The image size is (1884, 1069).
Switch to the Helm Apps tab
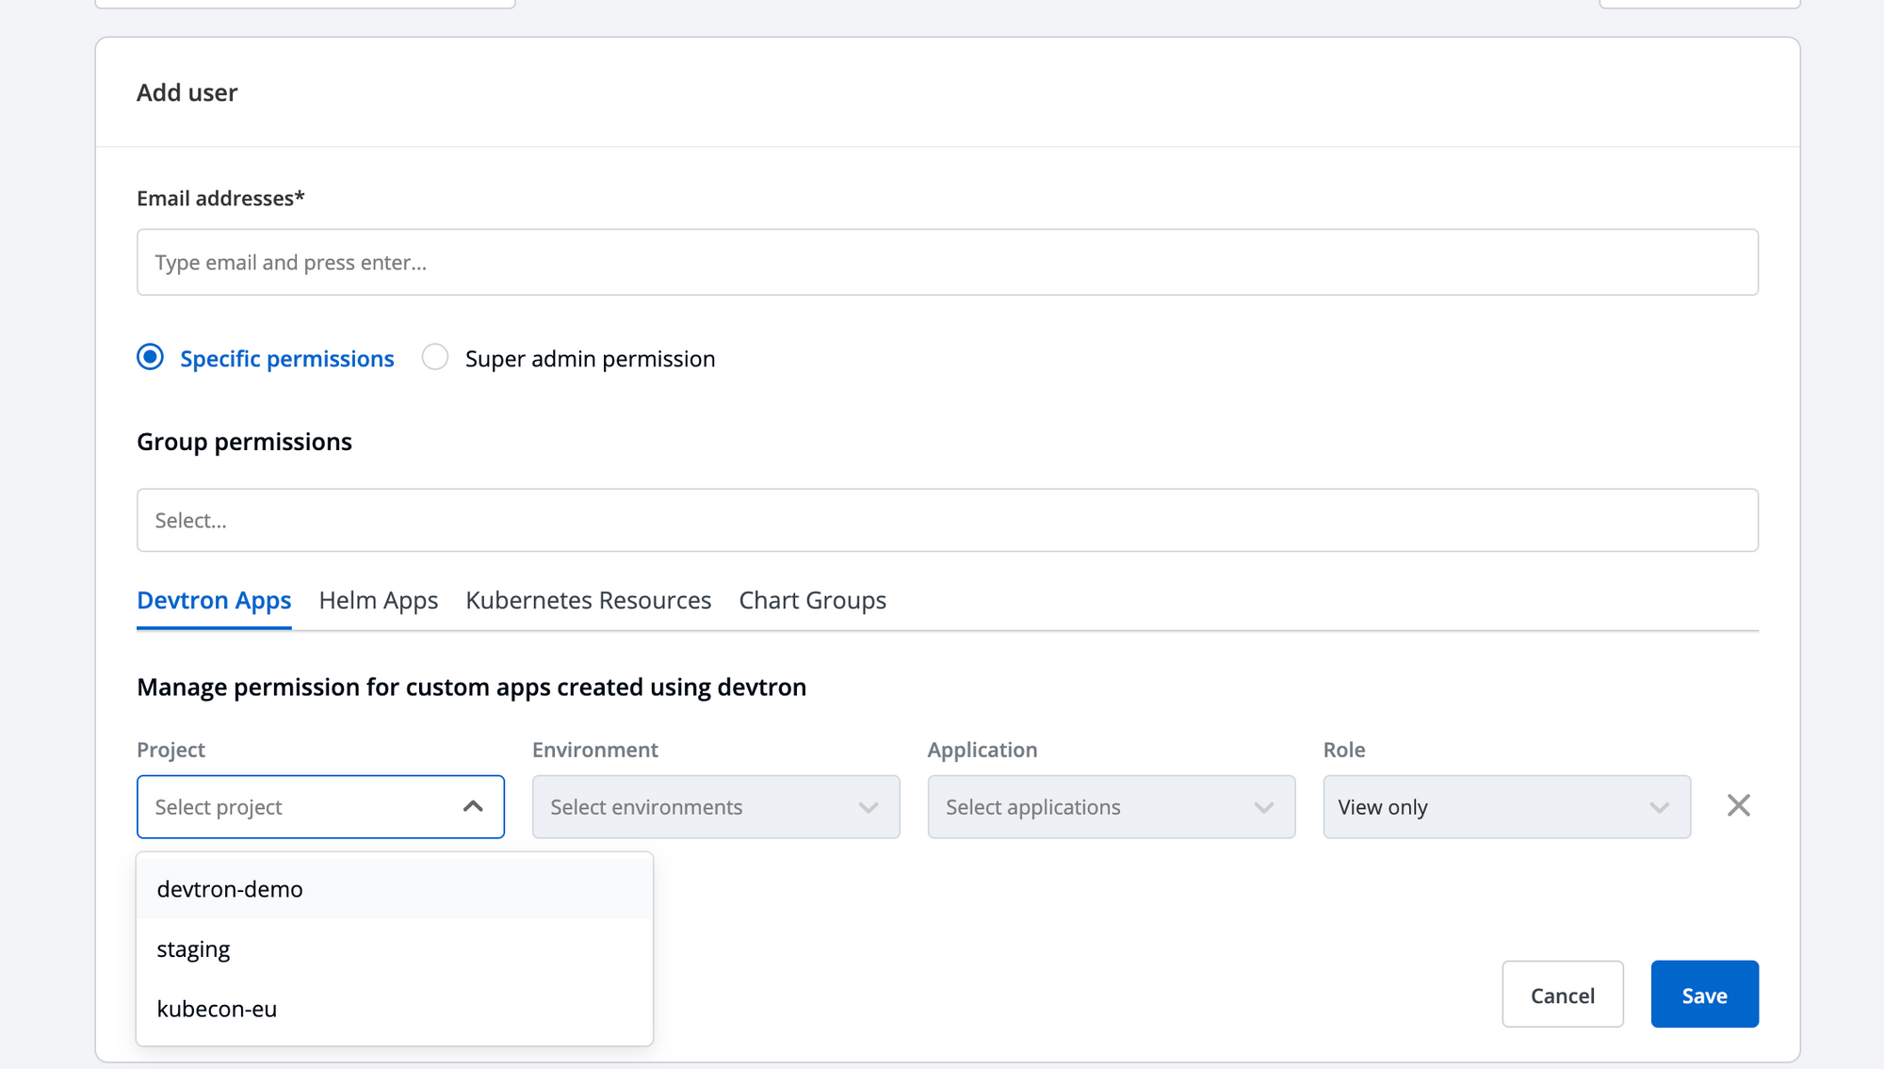pyautogui.click(x=379, y=601)
